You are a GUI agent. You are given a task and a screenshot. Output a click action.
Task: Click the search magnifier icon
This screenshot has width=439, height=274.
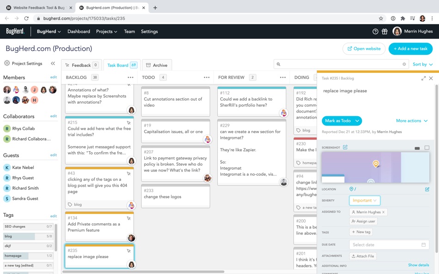click(x=278, y=64)
